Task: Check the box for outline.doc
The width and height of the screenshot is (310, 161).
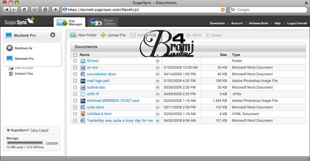Action: pyautogui.click(x=75, y=88)
